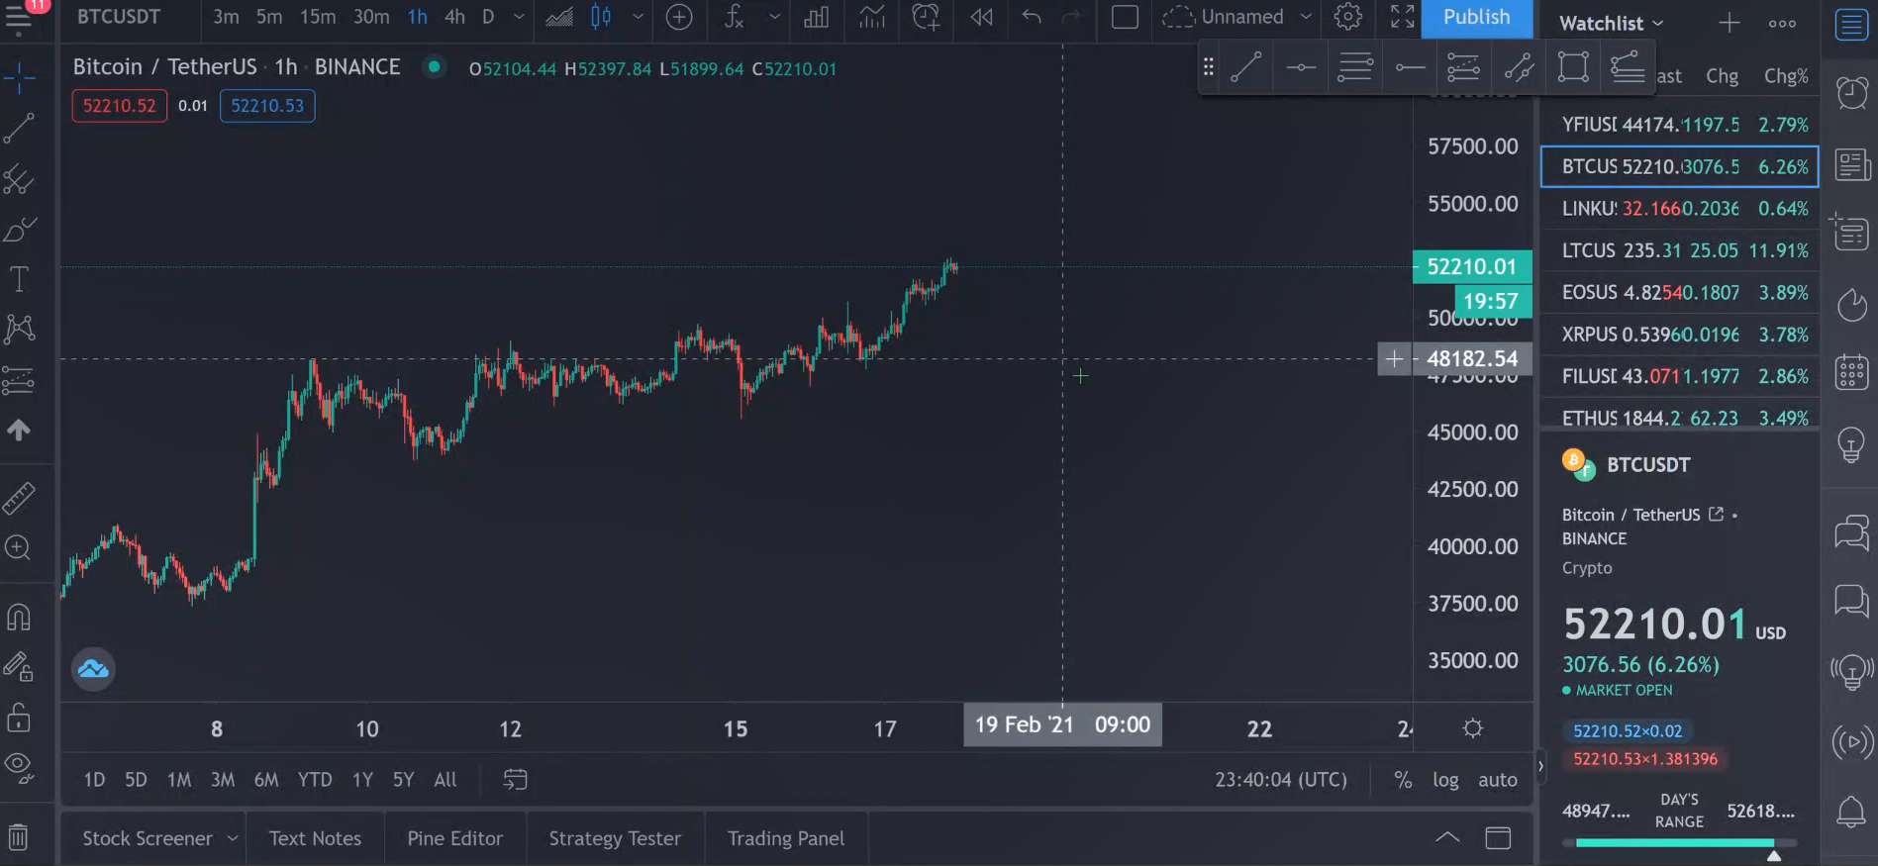The image size is (1878, 866).
Task: Open the select layout square icon
Action: [x=1125, y=17]
